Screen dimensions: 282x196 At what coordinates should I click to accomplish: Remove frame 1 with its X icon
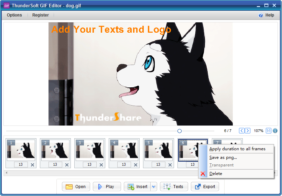(x=32, y=165)
